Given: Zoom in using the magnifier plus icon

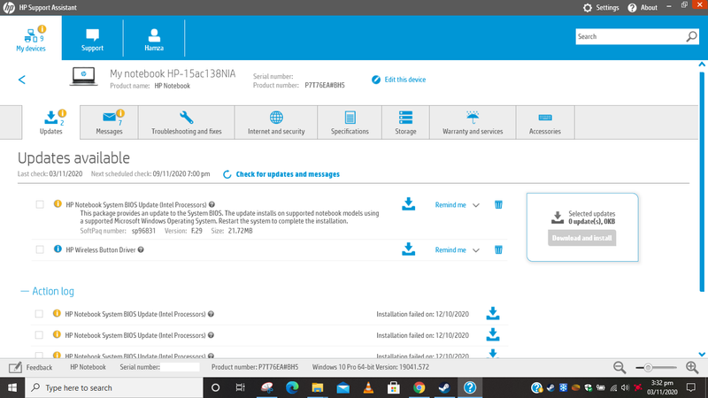Looking at the screenshot, I should pos(692,367).
